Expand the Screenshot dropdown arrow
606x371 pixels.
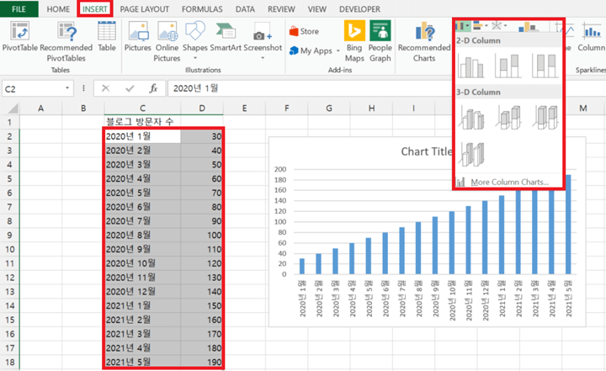(263, 58)
